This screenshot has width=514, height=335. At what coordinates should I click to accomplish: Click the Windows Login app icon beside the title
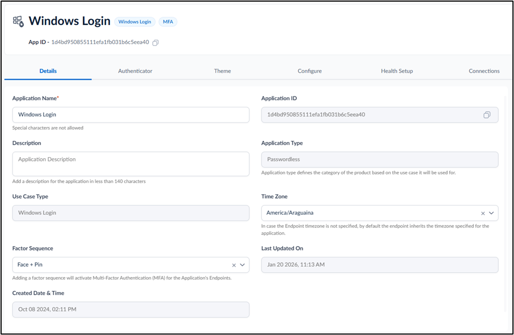point(18,21)
